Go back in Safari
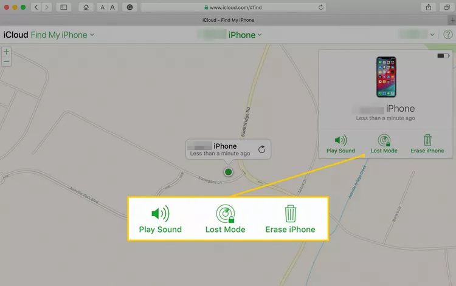456x286 pixels. (x=36, y=7)
